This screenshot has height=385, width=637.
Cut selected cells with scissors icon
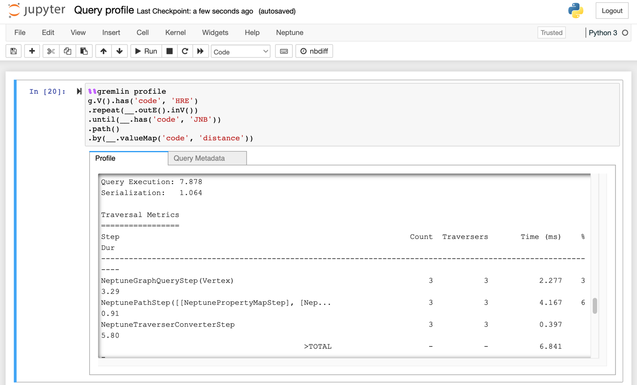pyautogui.click(x=51, y=51)
